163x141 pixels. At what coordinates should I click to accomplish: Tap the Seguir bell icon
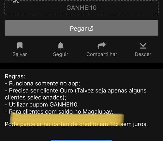point(61,46)
